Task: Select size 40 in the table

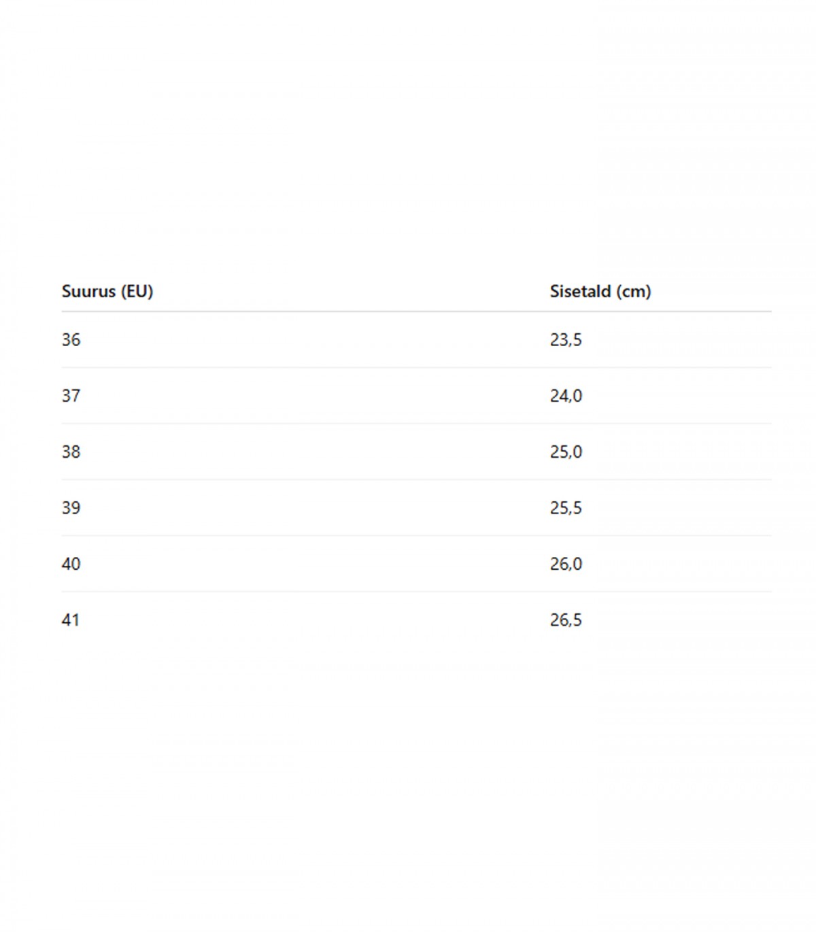Action: click(71, 564)
